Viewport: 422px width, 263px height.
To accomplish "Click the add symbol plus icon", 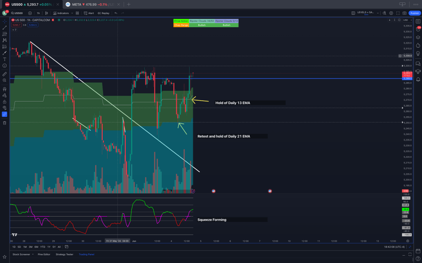I will click(30, 13).
